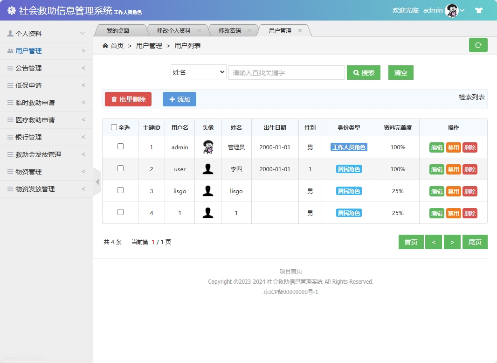Click the shopping bag icon in the header
The width and height of the screenshot is (497, 363).
tap(479, 9)
